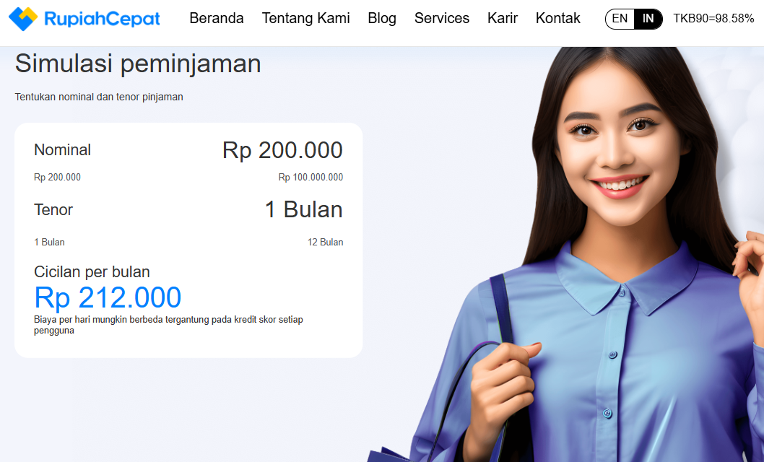The width and height of the screenshot is (764, 462).
Task: Select the IN language option
Action: tap(648, 19)
